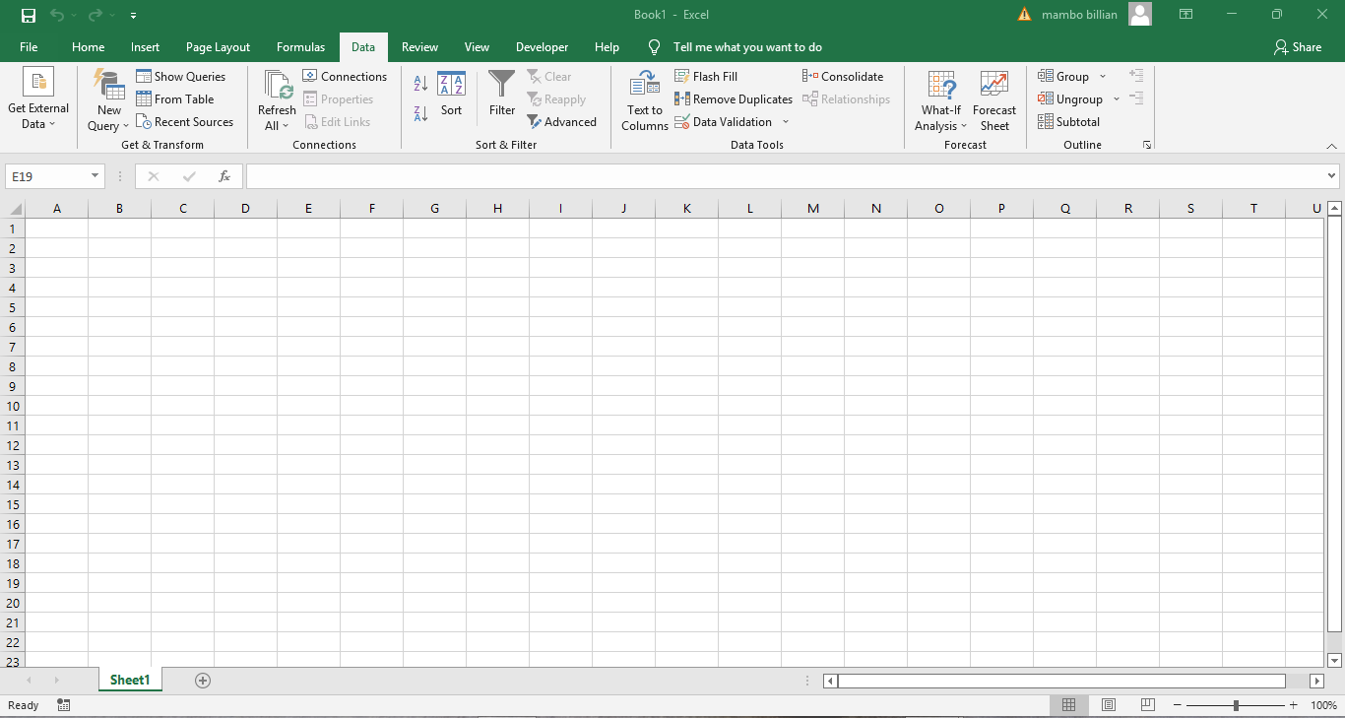
Task: Run Flash Fill
Action: [706, 77]
